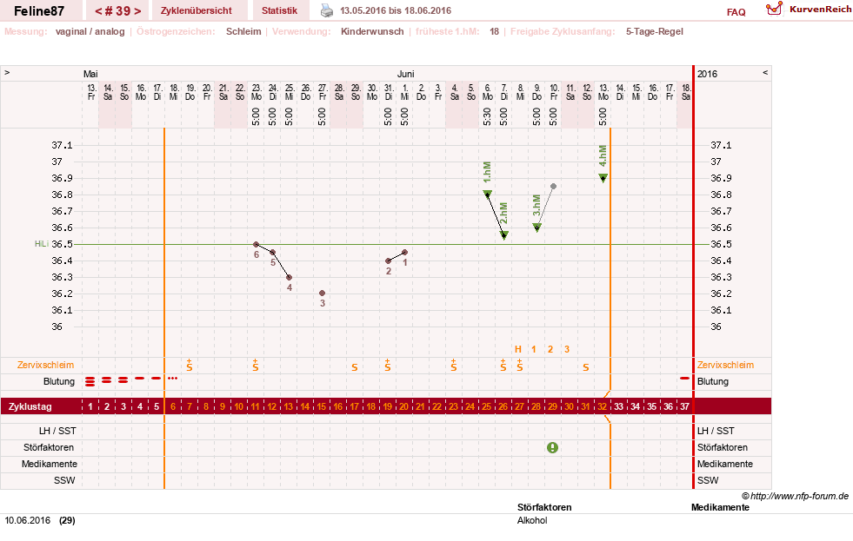The width and height of the screenshot is (853, 541).
Task: Click cycle day 37 in Zyklustag row
Action: [x=684, y=406]
